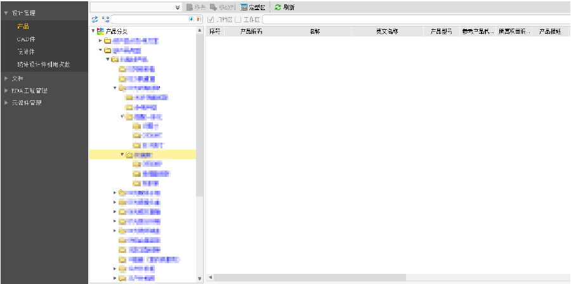
Task: Click the tree-structure icon beside the tree search
Action: pyautogui.click(x=105, y=19)
